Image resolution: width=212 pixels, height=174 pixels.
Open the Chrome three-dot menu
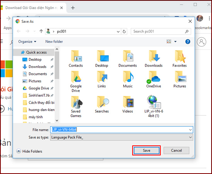click(x=209, y=18)
